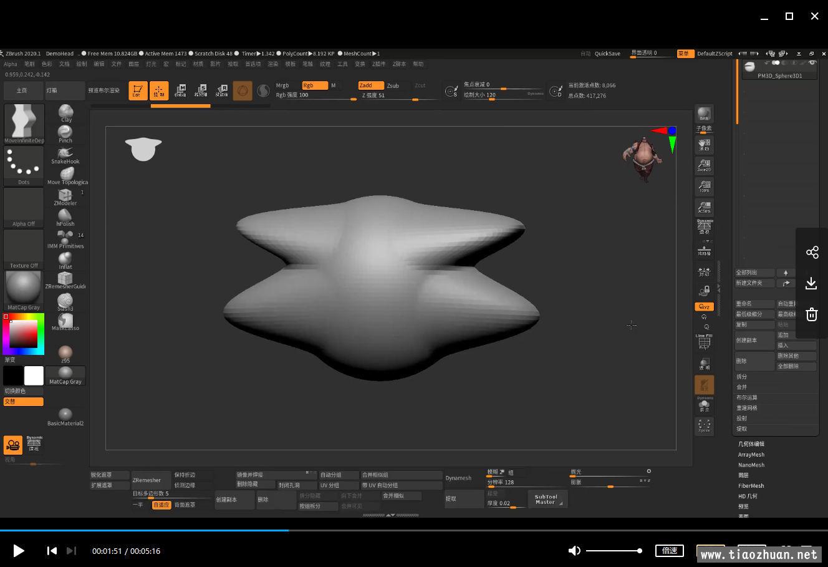Open the 首选项 menu
This screenshot has height=567, width=828.
(253, 64)
